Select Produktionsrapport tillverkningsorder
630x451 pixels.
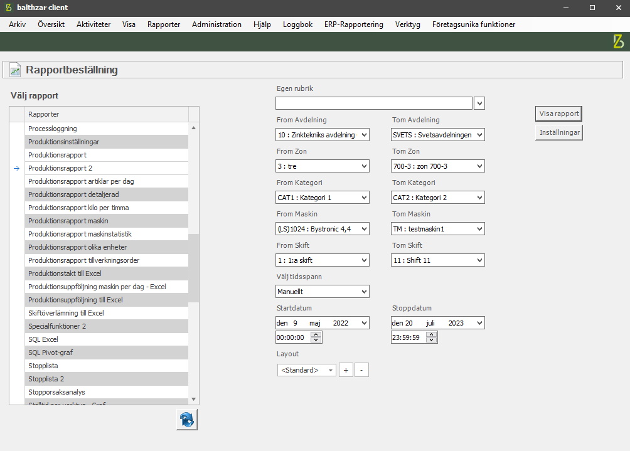[x=107, y=260]
